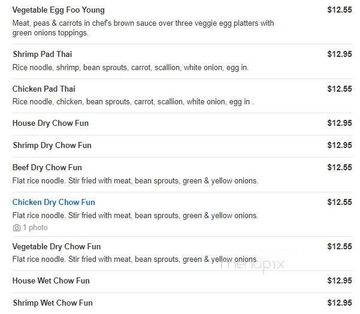The image size is (360, 314).
Task: Open the Chicken Dry Chow Fun link
Action: coord(53,203)
